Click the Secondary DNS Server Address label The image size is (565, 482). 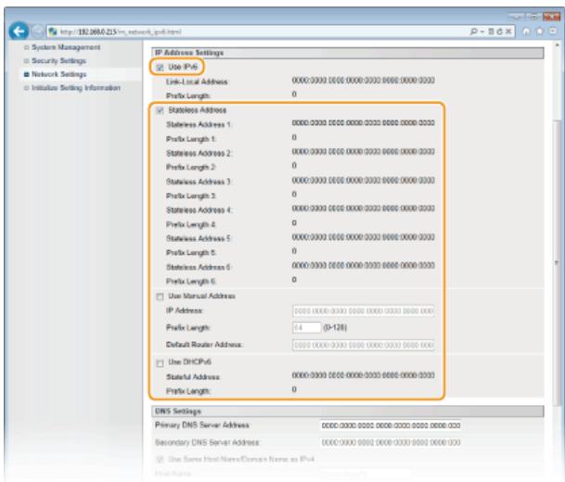pos(207,442)
